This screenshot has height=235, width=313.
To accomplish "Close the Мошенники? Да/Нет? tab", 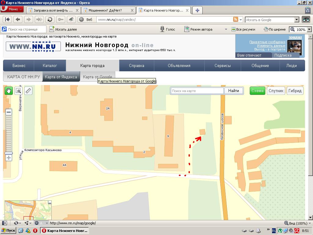I will (x=132, y=10).
